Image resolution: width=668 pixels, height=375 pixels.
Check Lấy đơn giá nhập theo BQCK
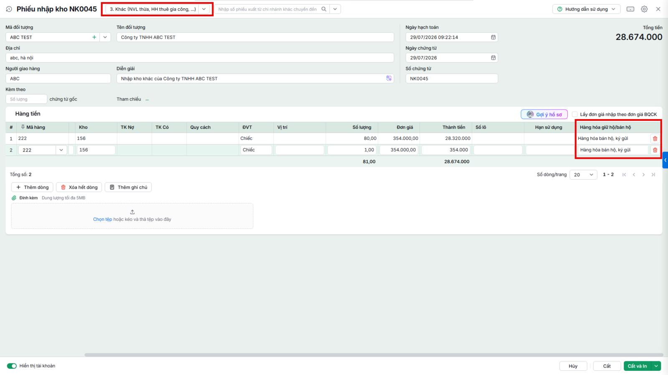tap(575, 114)
